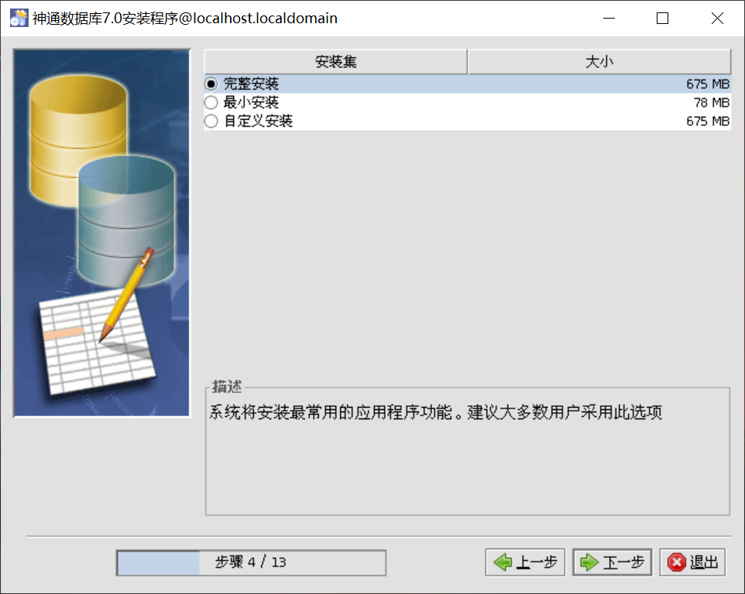Click the 大小 column header
Image resolution: width=745 pixels, height=594 pixels.
click(x=599, y=62)
